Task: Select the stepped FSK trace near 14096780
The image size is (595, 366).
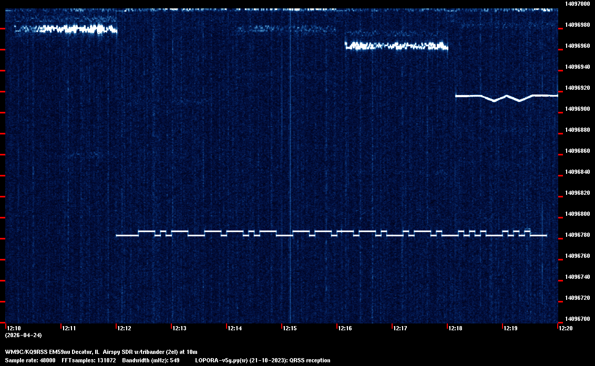Action: pyautogui.click(x=331, y=234)
